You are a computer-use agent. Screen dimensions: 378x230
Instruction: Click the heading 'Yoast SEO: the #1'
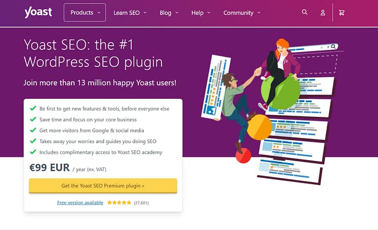[79, 45]
